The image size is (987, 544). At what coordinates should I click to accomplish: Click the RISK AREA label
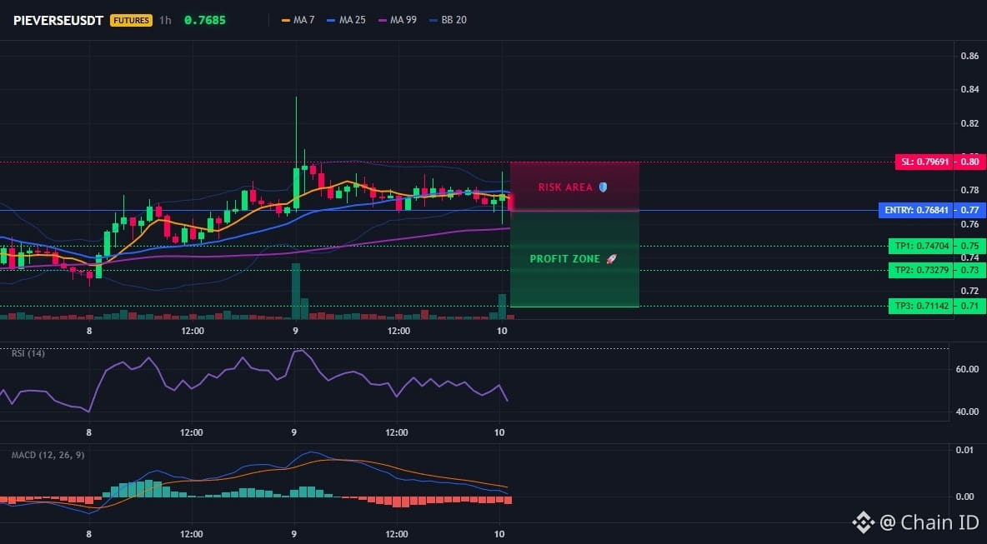click(x=565, y=187)
